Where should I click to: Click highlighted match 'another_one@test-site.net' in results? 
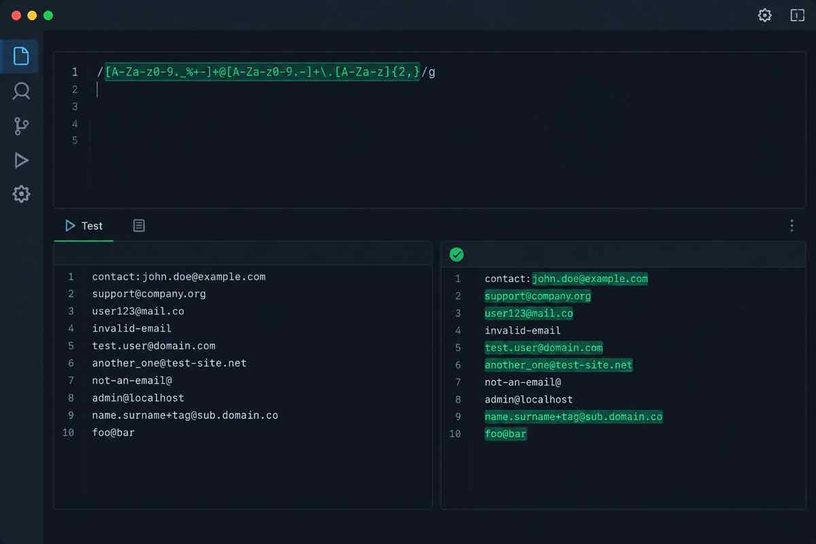tap(558, 365)
